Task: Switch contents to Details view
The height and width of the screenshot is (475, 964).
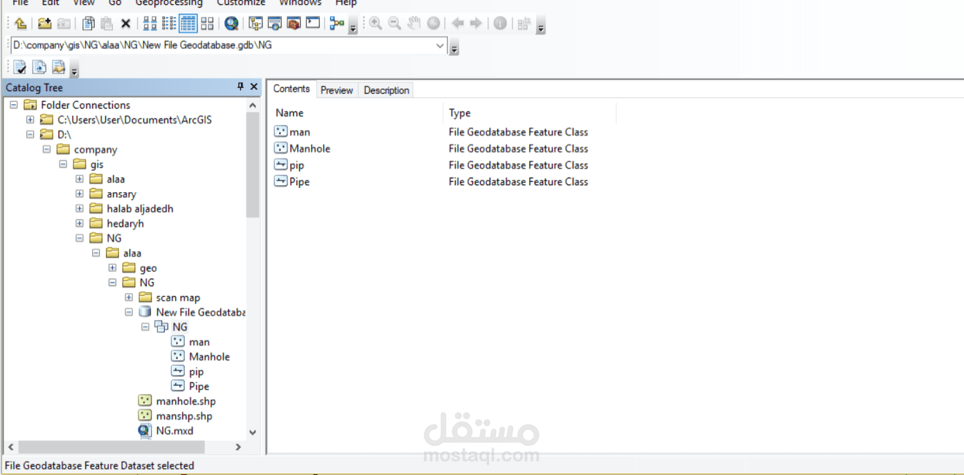Action: point(188,24)
